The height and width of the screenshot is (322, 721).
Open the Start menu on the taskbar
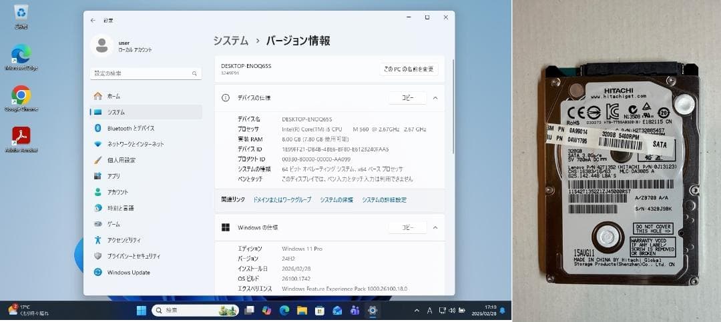click(x=141, y=311)
